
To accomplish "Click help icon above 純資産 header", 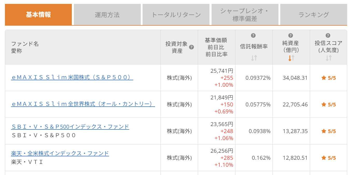I will point(291,36).
